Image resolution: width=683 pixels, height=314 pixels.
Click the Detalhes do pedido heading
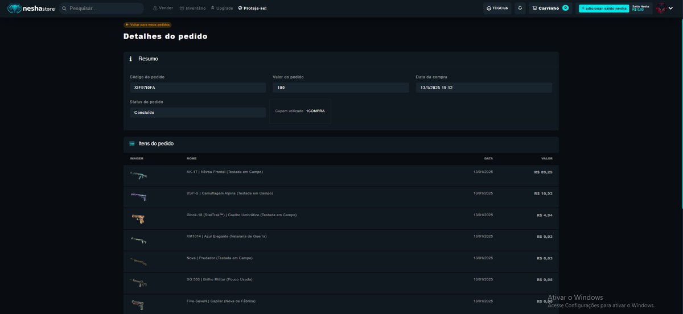click(x=166, y=36)
